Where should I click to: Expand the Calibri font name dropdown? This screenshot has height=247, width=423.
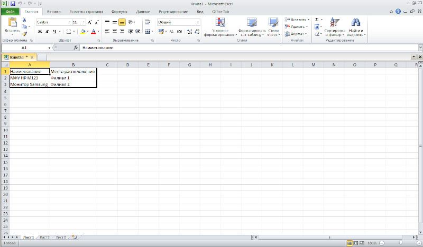[70, 22]
